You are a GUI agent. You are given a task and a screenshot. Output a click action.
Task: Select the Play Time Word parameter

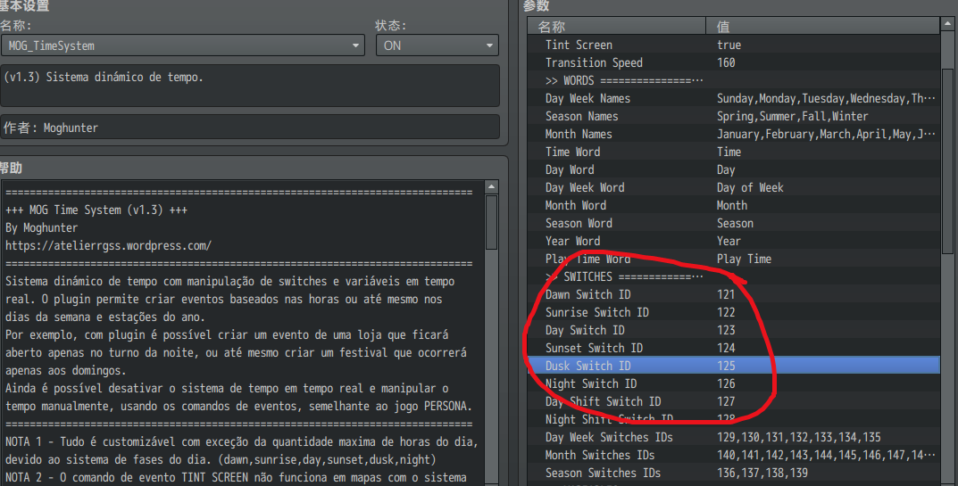coord(734,259)
